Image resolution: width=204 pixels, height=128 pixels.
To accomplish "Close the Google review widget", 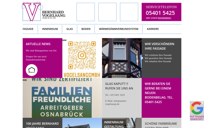I will (202, 103).
